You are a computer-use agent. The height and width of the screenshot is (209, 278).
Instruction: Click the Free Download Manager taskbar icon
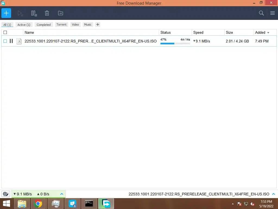click(x=106, y=204)
